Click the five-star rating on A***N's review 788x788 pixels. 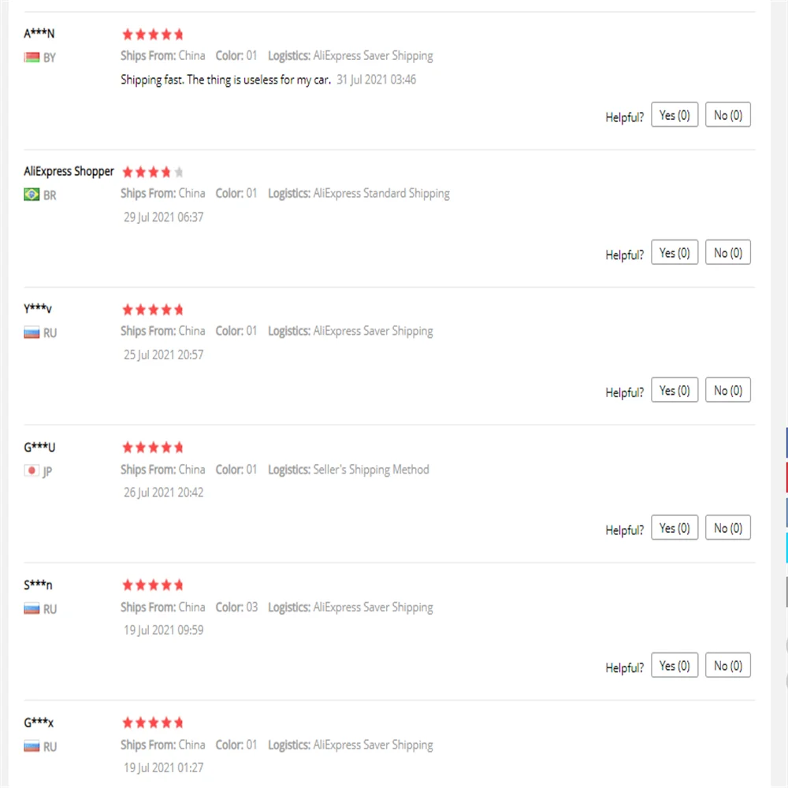click(x=153, y=35)
